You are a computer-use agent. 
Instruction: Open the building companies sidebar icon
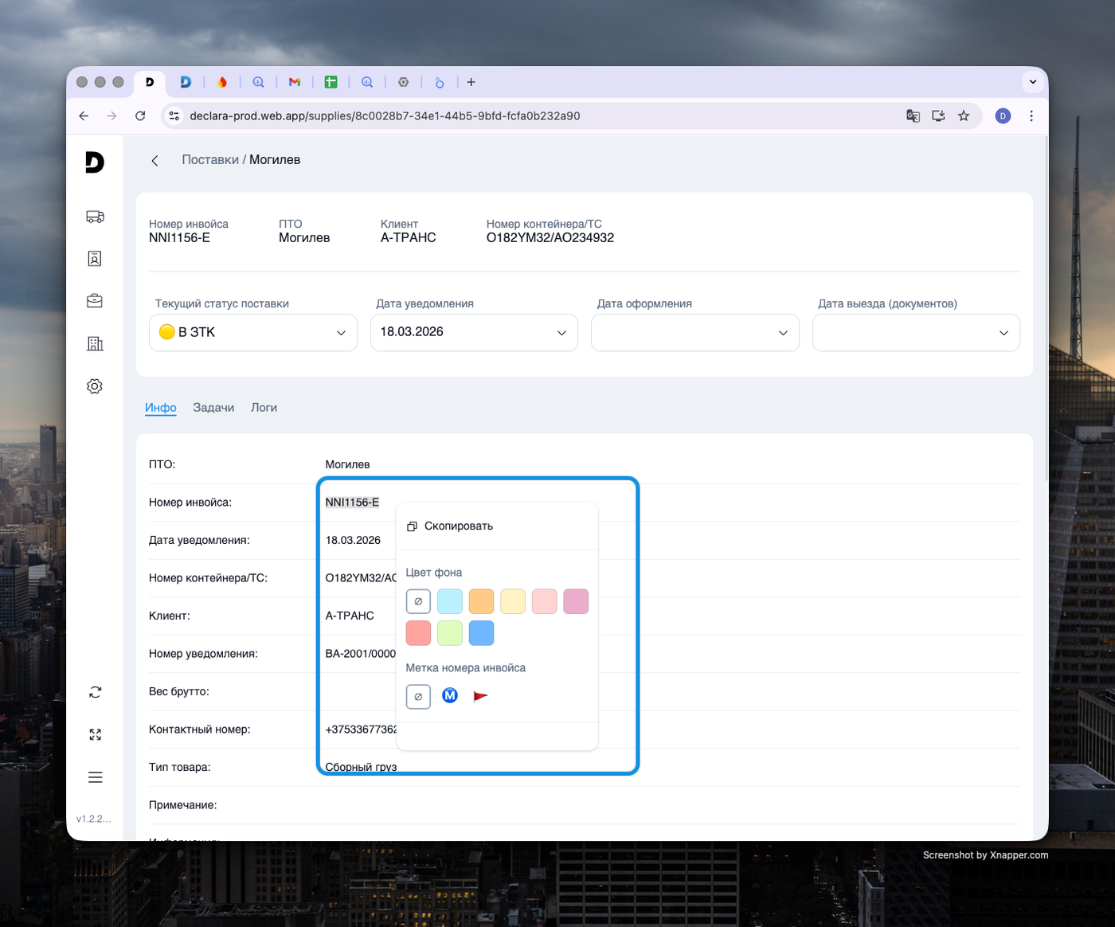click(95, 343)
